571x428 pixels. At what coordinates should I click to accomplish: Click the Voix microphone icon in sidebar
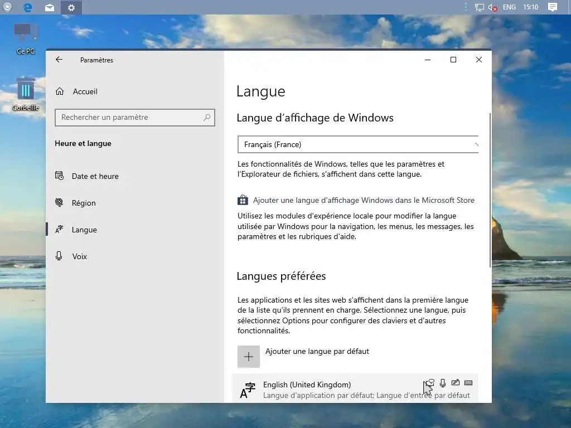click(x=59, y=256)
